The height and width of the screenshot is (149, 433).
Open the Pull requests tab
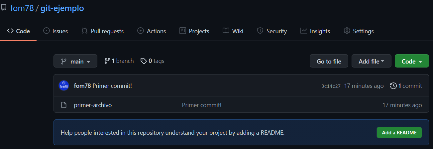click(x=102, y=31)
